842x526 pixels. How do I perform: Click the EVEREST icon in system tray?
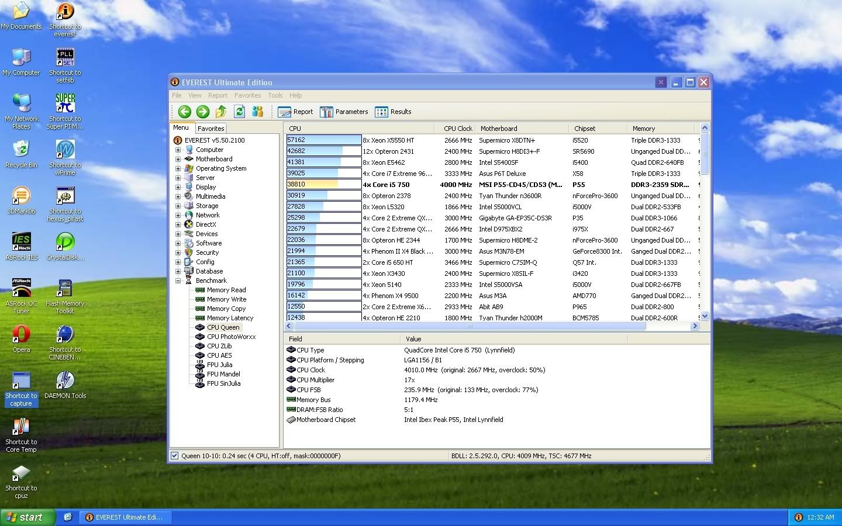(799, 517)
